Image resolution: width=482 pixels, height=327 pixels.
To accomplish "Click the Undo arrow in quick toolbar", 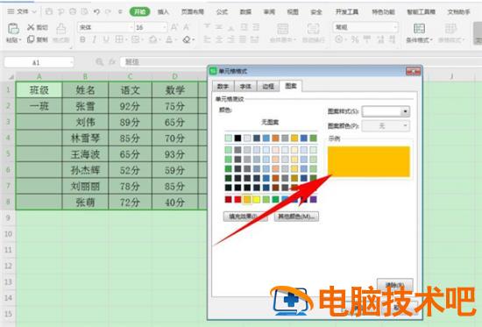I will pyautogui.click(x=96, y=11).
